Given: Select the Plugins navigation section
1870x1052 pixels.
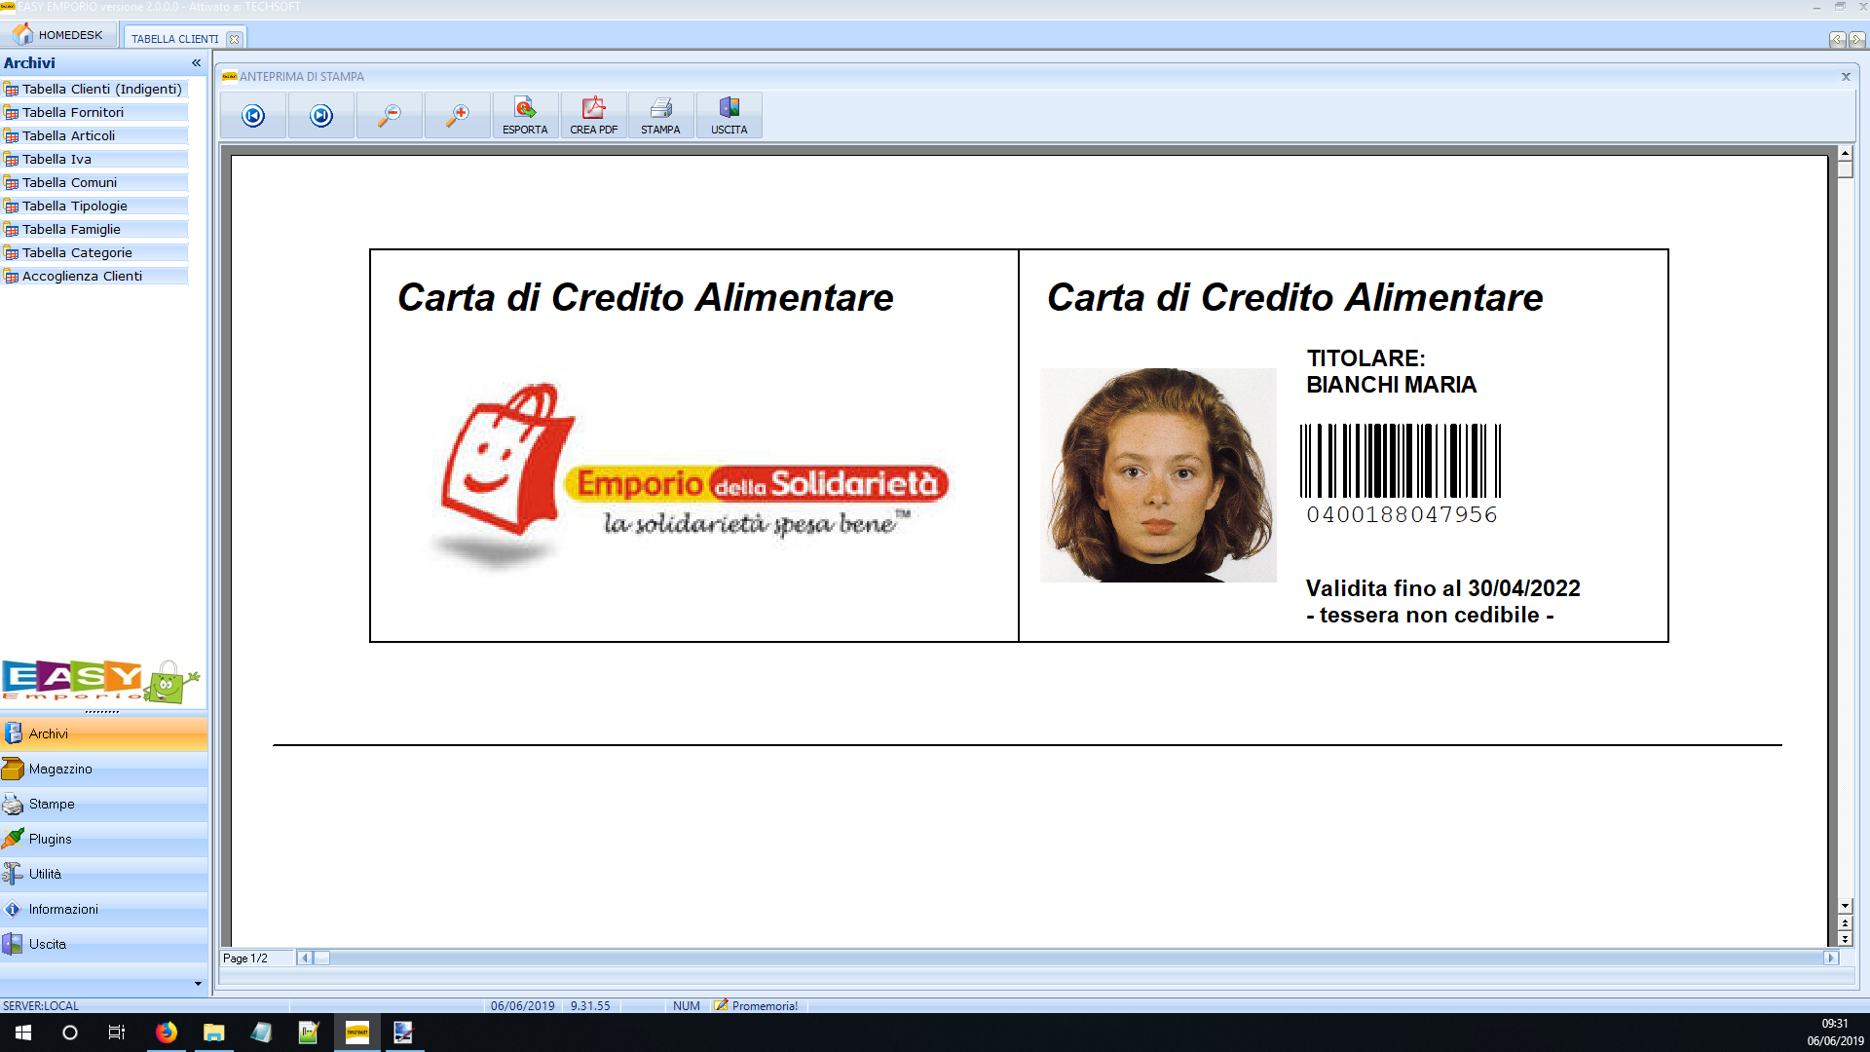Looking at the screenshot, I should [x=103, y=839].
